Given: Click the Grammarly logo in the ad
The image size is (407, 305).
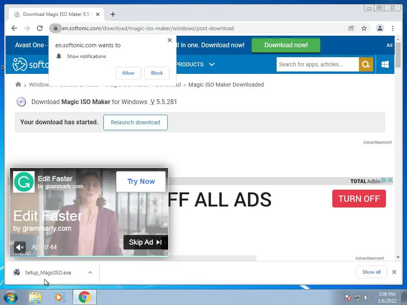Looking at the screenshot, I should [23, 182].
